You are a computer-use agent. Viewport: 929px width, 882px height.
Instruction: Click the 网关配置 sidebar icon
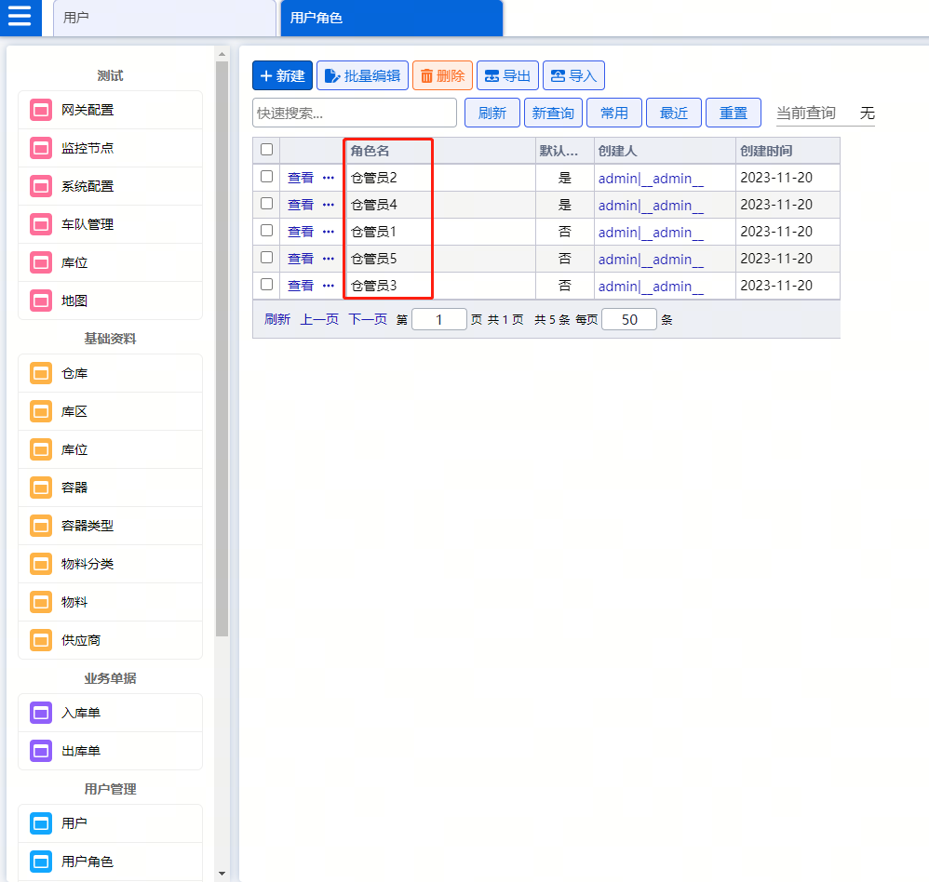pos(41,110)
